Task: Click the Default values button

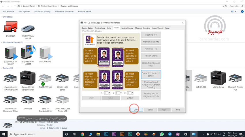Action: (130, 98)
